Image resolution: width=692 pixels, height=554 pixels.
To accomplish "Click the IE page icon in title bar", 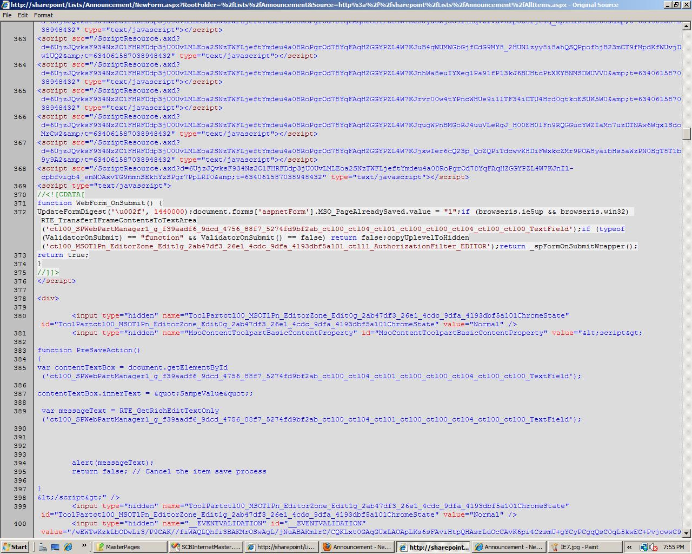I will point(5,5).
